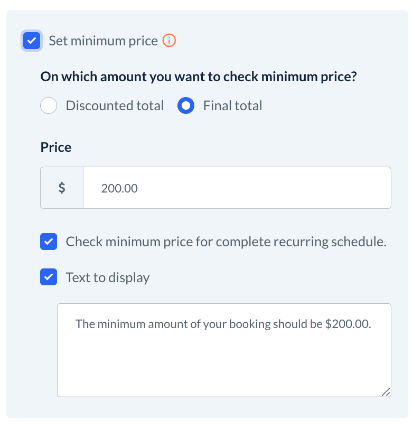The width and height of the screenshot is (413, 424).
Task: Click the bold "Price" field label
Action: [56, 147]
